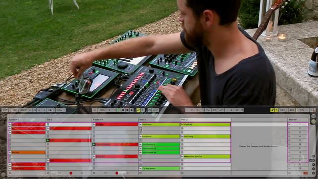318x179 pixels.
Task: Launch the Maschine VocCut clip
Action: pyautogui.click(x=182, y=156)
